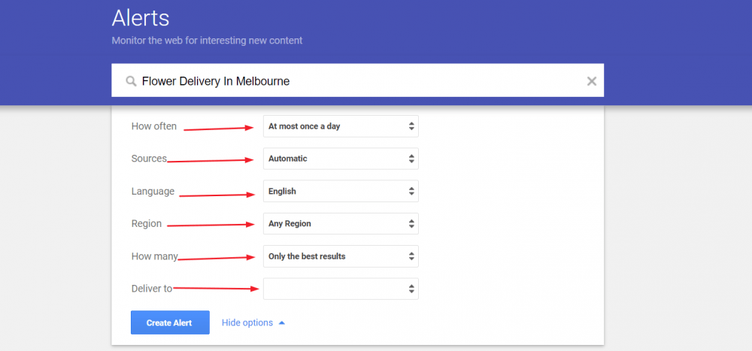The width and height of the screenshot is (752, 351).
Task: Click the How often label
Action: (154, 126)
